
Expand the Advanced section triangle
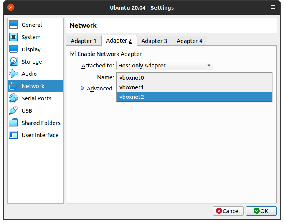83,89
